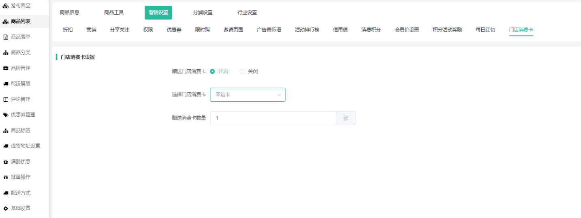Click the 发布商品 sidebar icon

(6, 6)
